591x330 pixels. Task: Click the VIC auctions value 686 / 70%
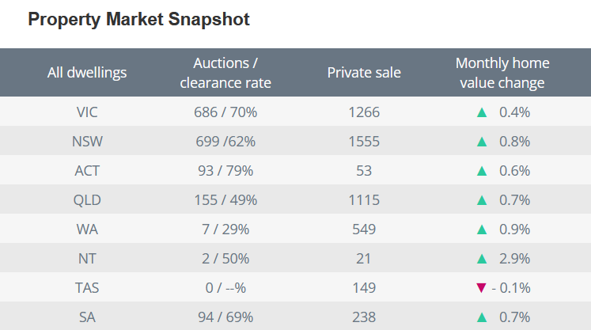[225, 112]
